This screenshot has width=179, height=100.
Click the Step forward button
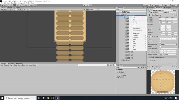pos(90,5)
